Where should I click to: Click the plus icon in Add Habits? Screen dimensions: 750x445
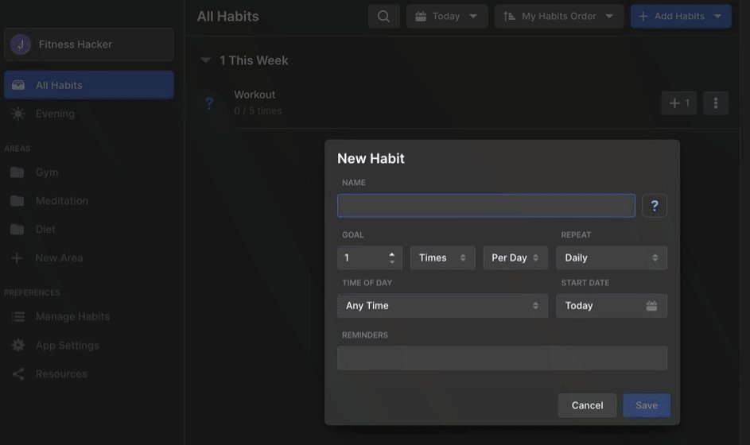click(643, 16)
